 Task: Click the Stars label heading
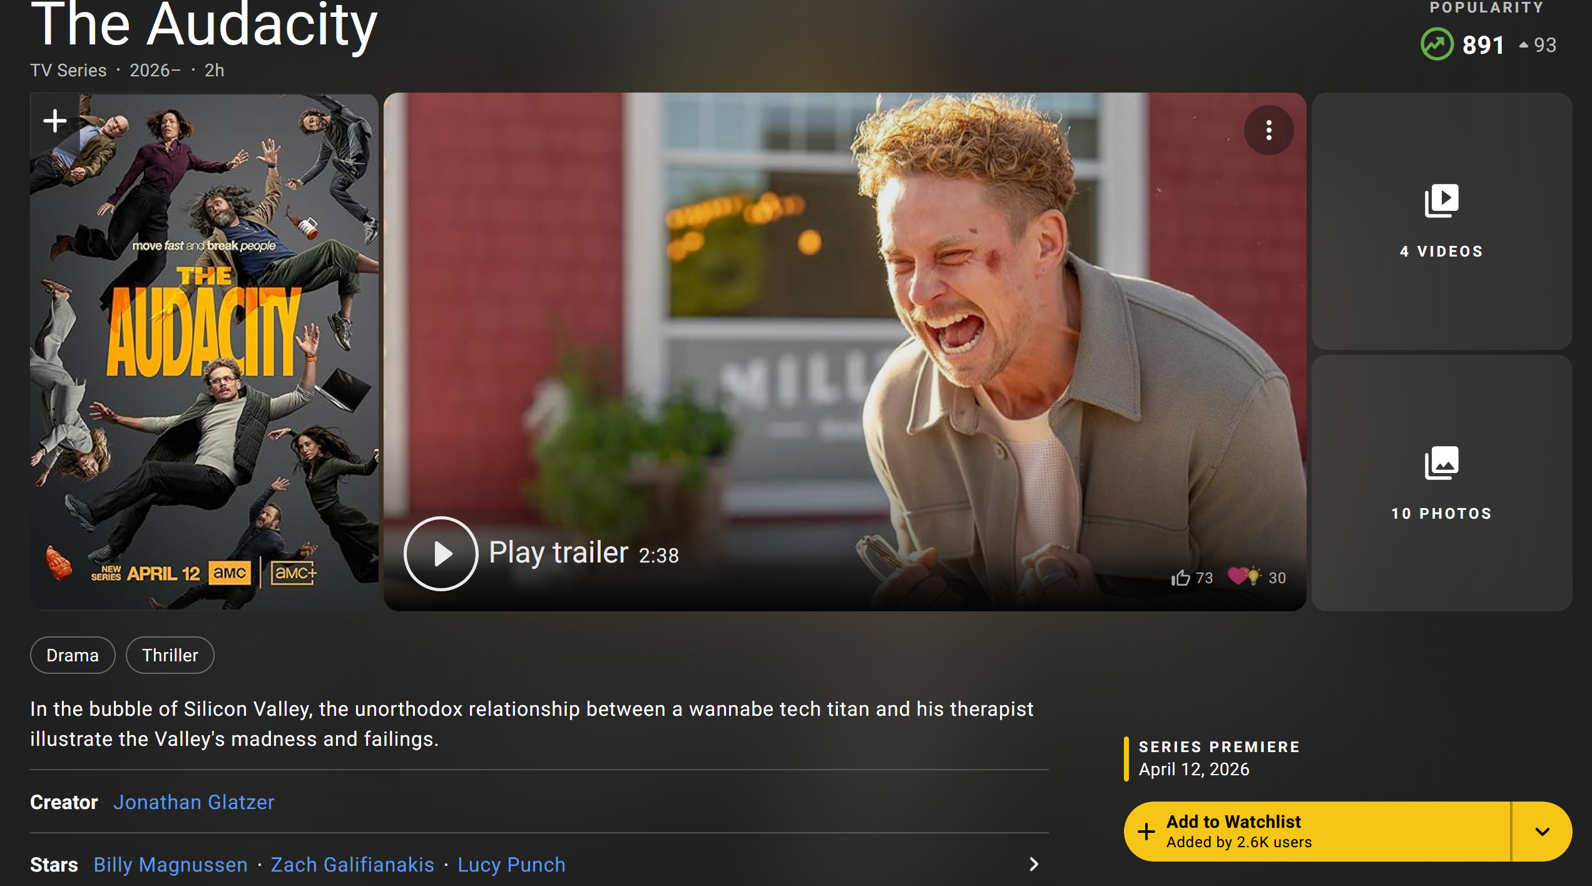54,865
